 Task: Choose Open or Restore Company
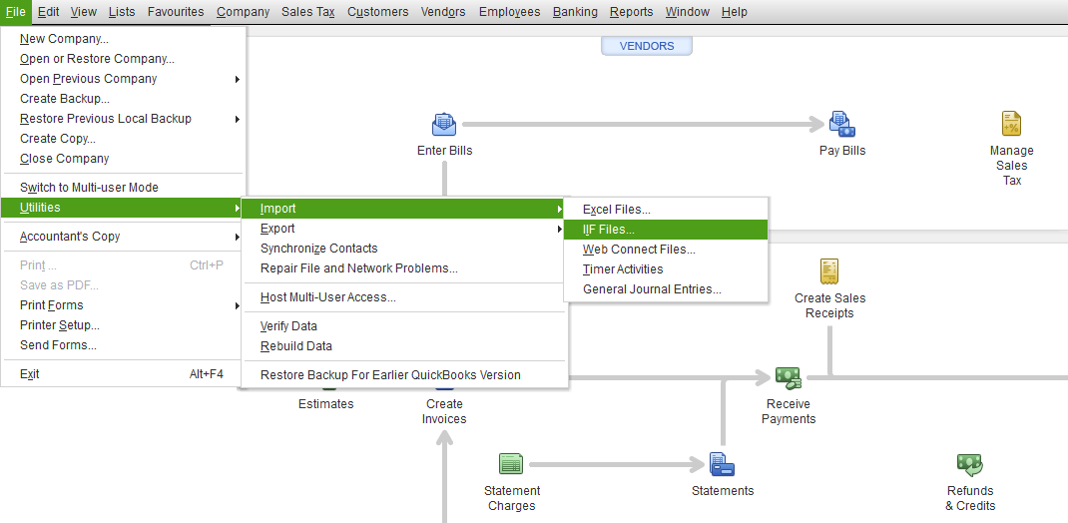(123, 59)
